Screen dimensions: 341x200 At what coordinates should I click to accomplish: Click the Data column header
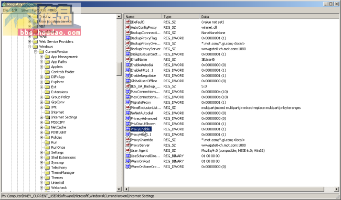(269, 16)
